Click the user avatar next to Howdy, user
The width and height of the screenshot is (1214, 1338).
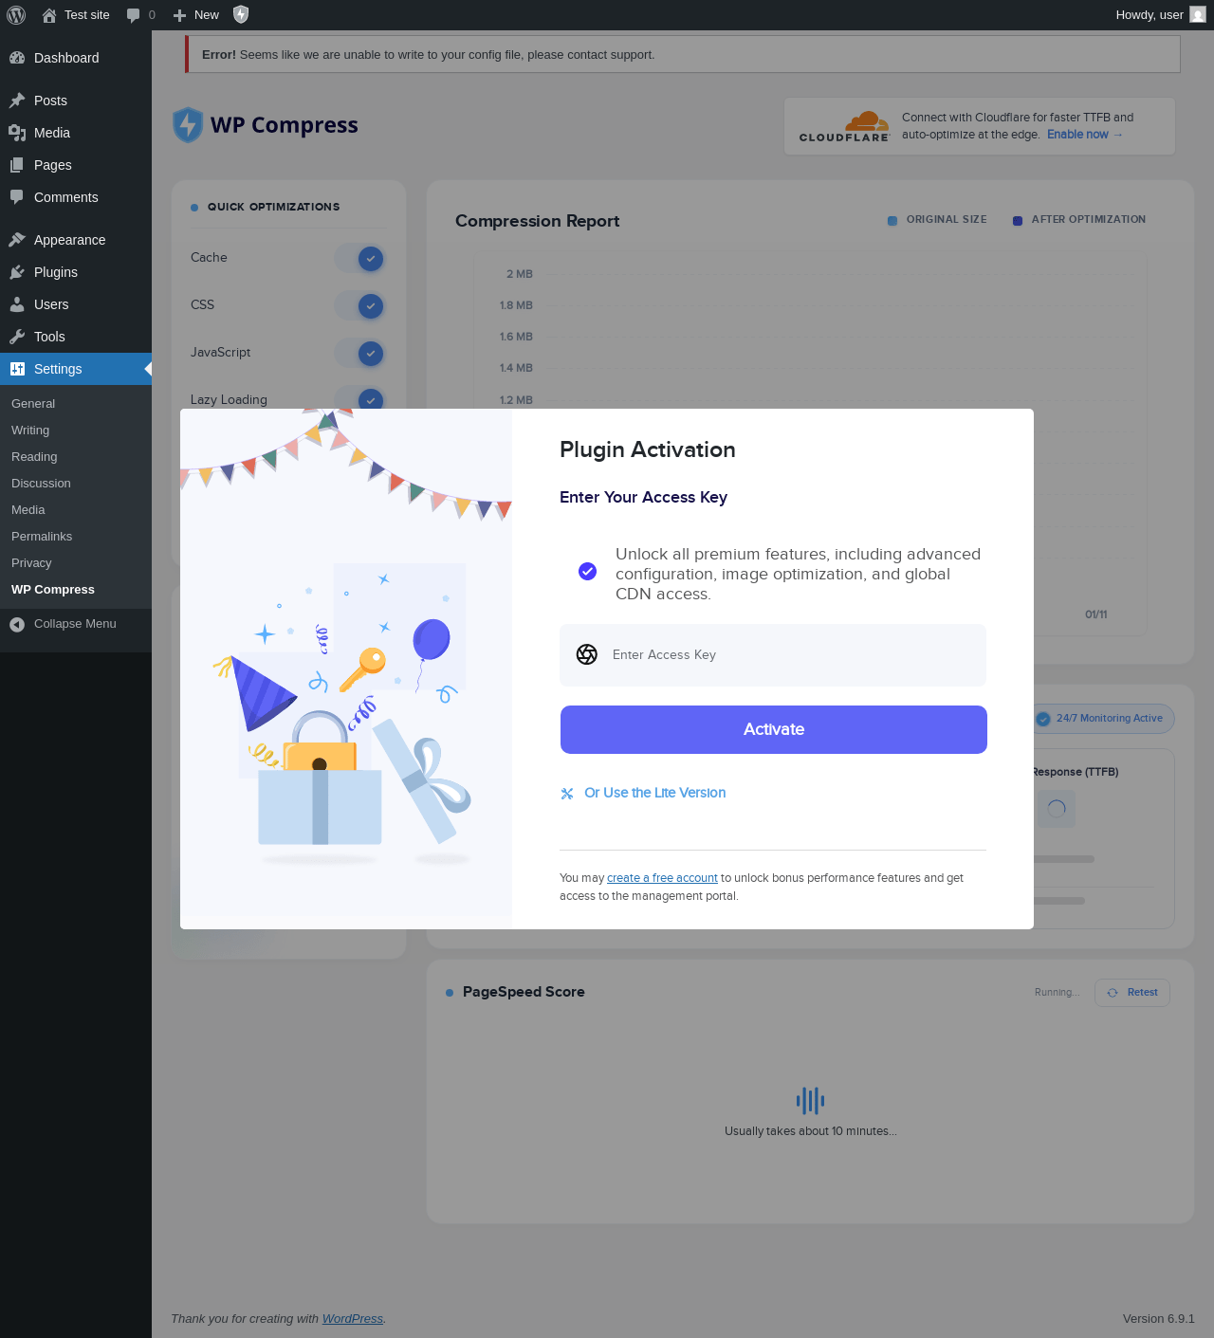[x=1198, y=14]
